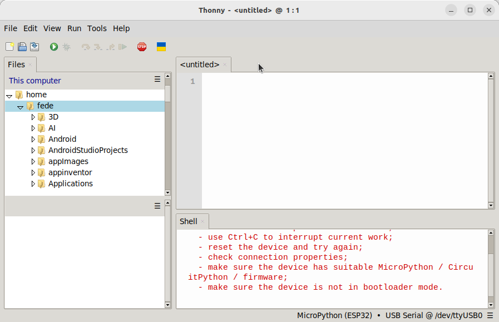The height and width of the screenshot is (322, 499).
Task: Step over using the toolbar icon
Action: pos(86,47)
